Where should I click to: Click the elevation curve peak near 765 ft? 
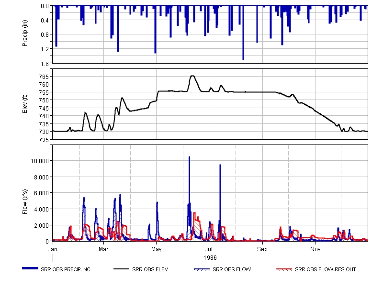[192, 76]
